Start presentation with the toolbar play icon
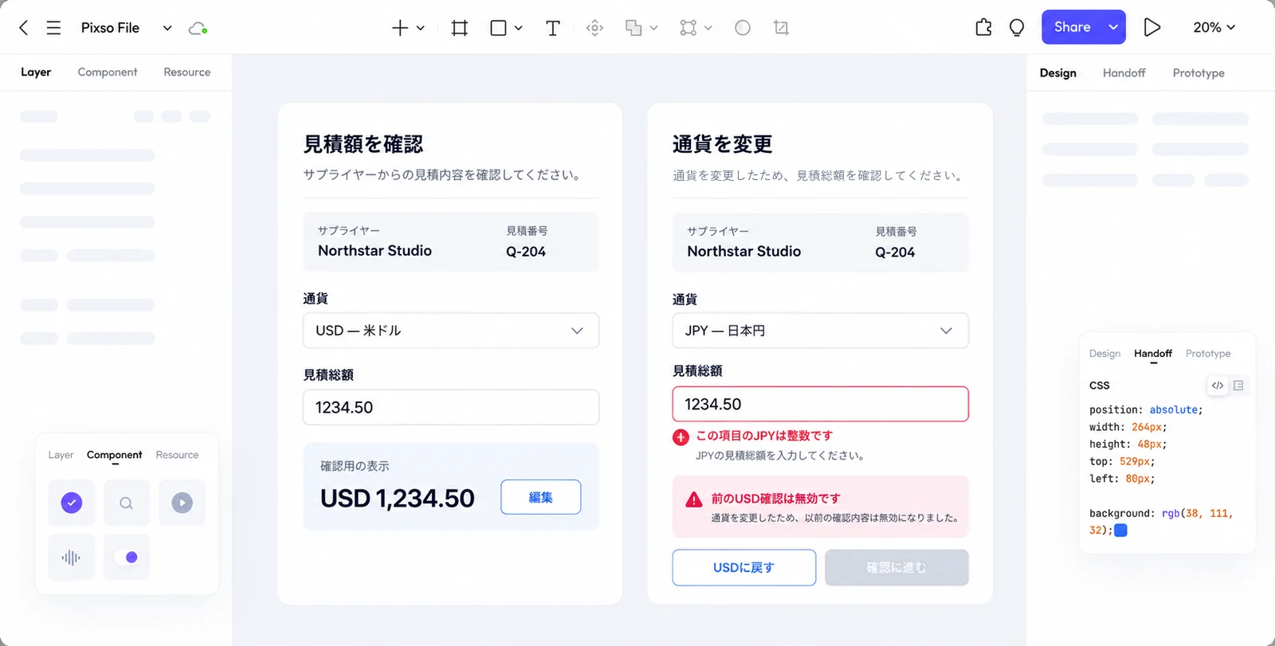This screenshot has height=646, width=1275. [1151, 28]
